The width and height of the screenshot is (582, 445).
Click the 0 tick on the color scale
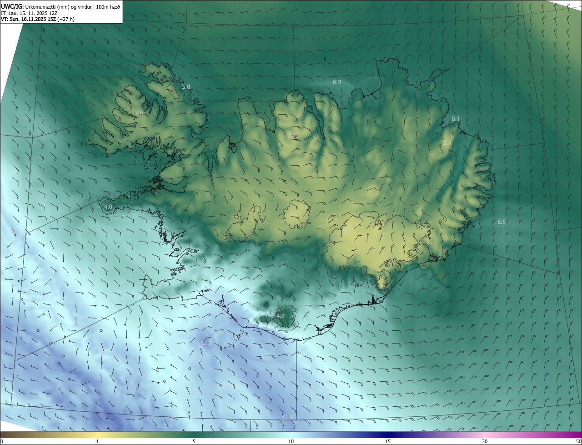tap(2, 441)
